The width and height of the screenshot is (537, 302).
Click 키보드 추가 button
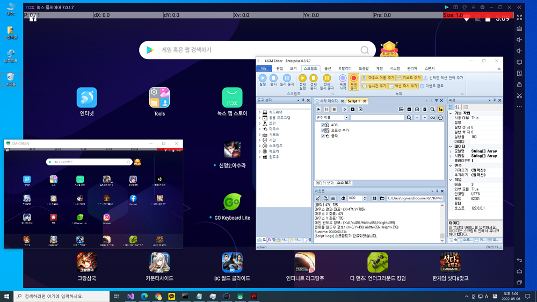click(409, 78)
